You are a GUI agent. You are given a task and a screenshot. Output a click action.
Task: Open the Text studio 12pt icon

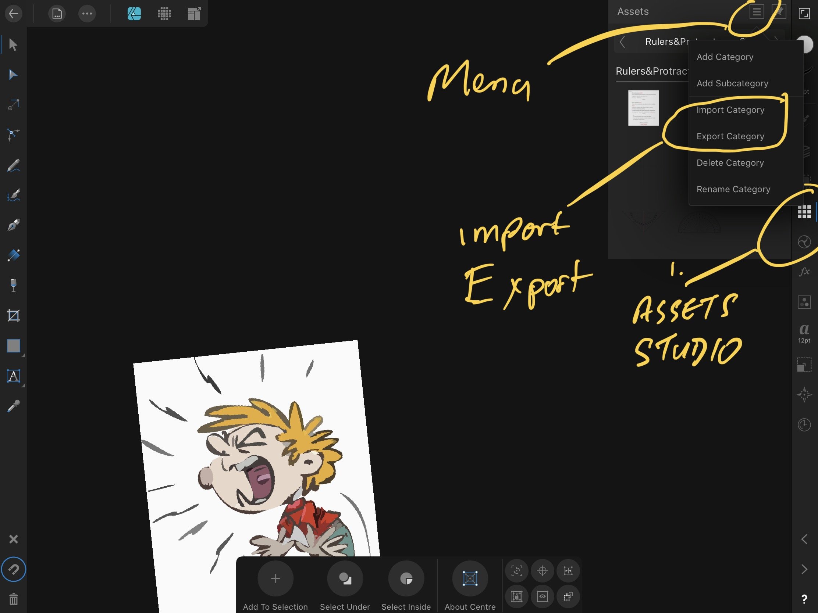click(804, 333)
